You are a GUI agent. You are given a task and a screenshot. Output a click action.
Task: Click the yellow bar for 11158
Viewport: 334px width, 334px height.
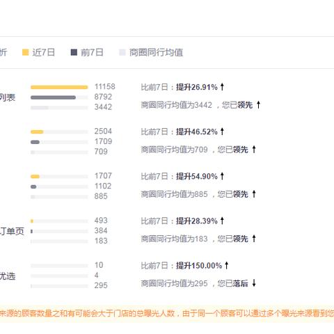tap(59, 87)
